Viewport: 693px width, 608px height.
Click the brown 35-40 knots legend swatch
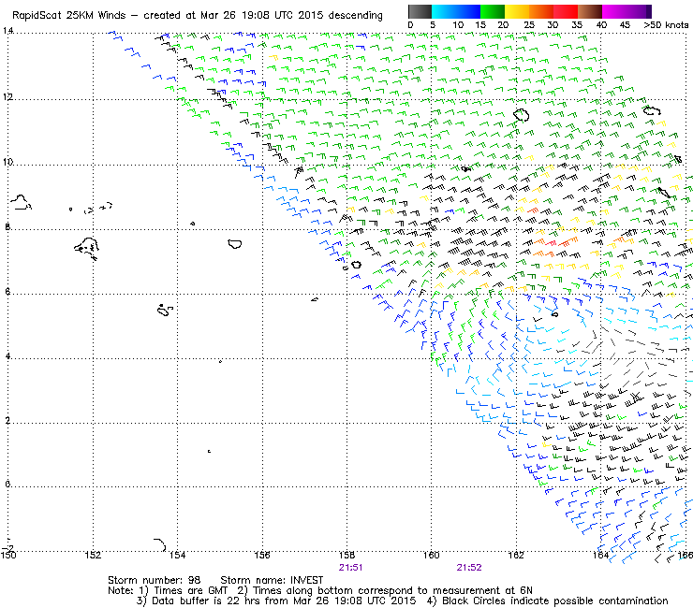(x=590, y=11)
